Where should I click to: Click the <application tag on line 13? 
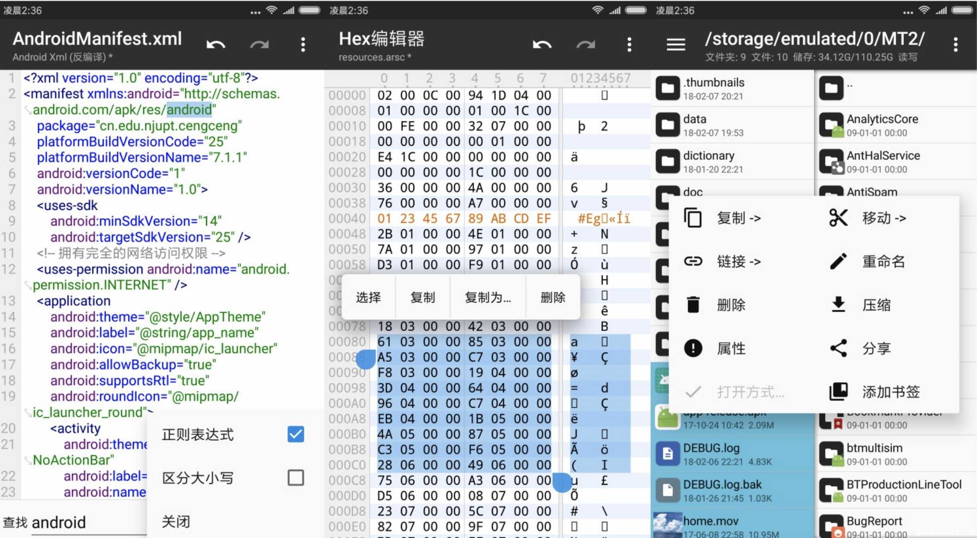point(74,301)
